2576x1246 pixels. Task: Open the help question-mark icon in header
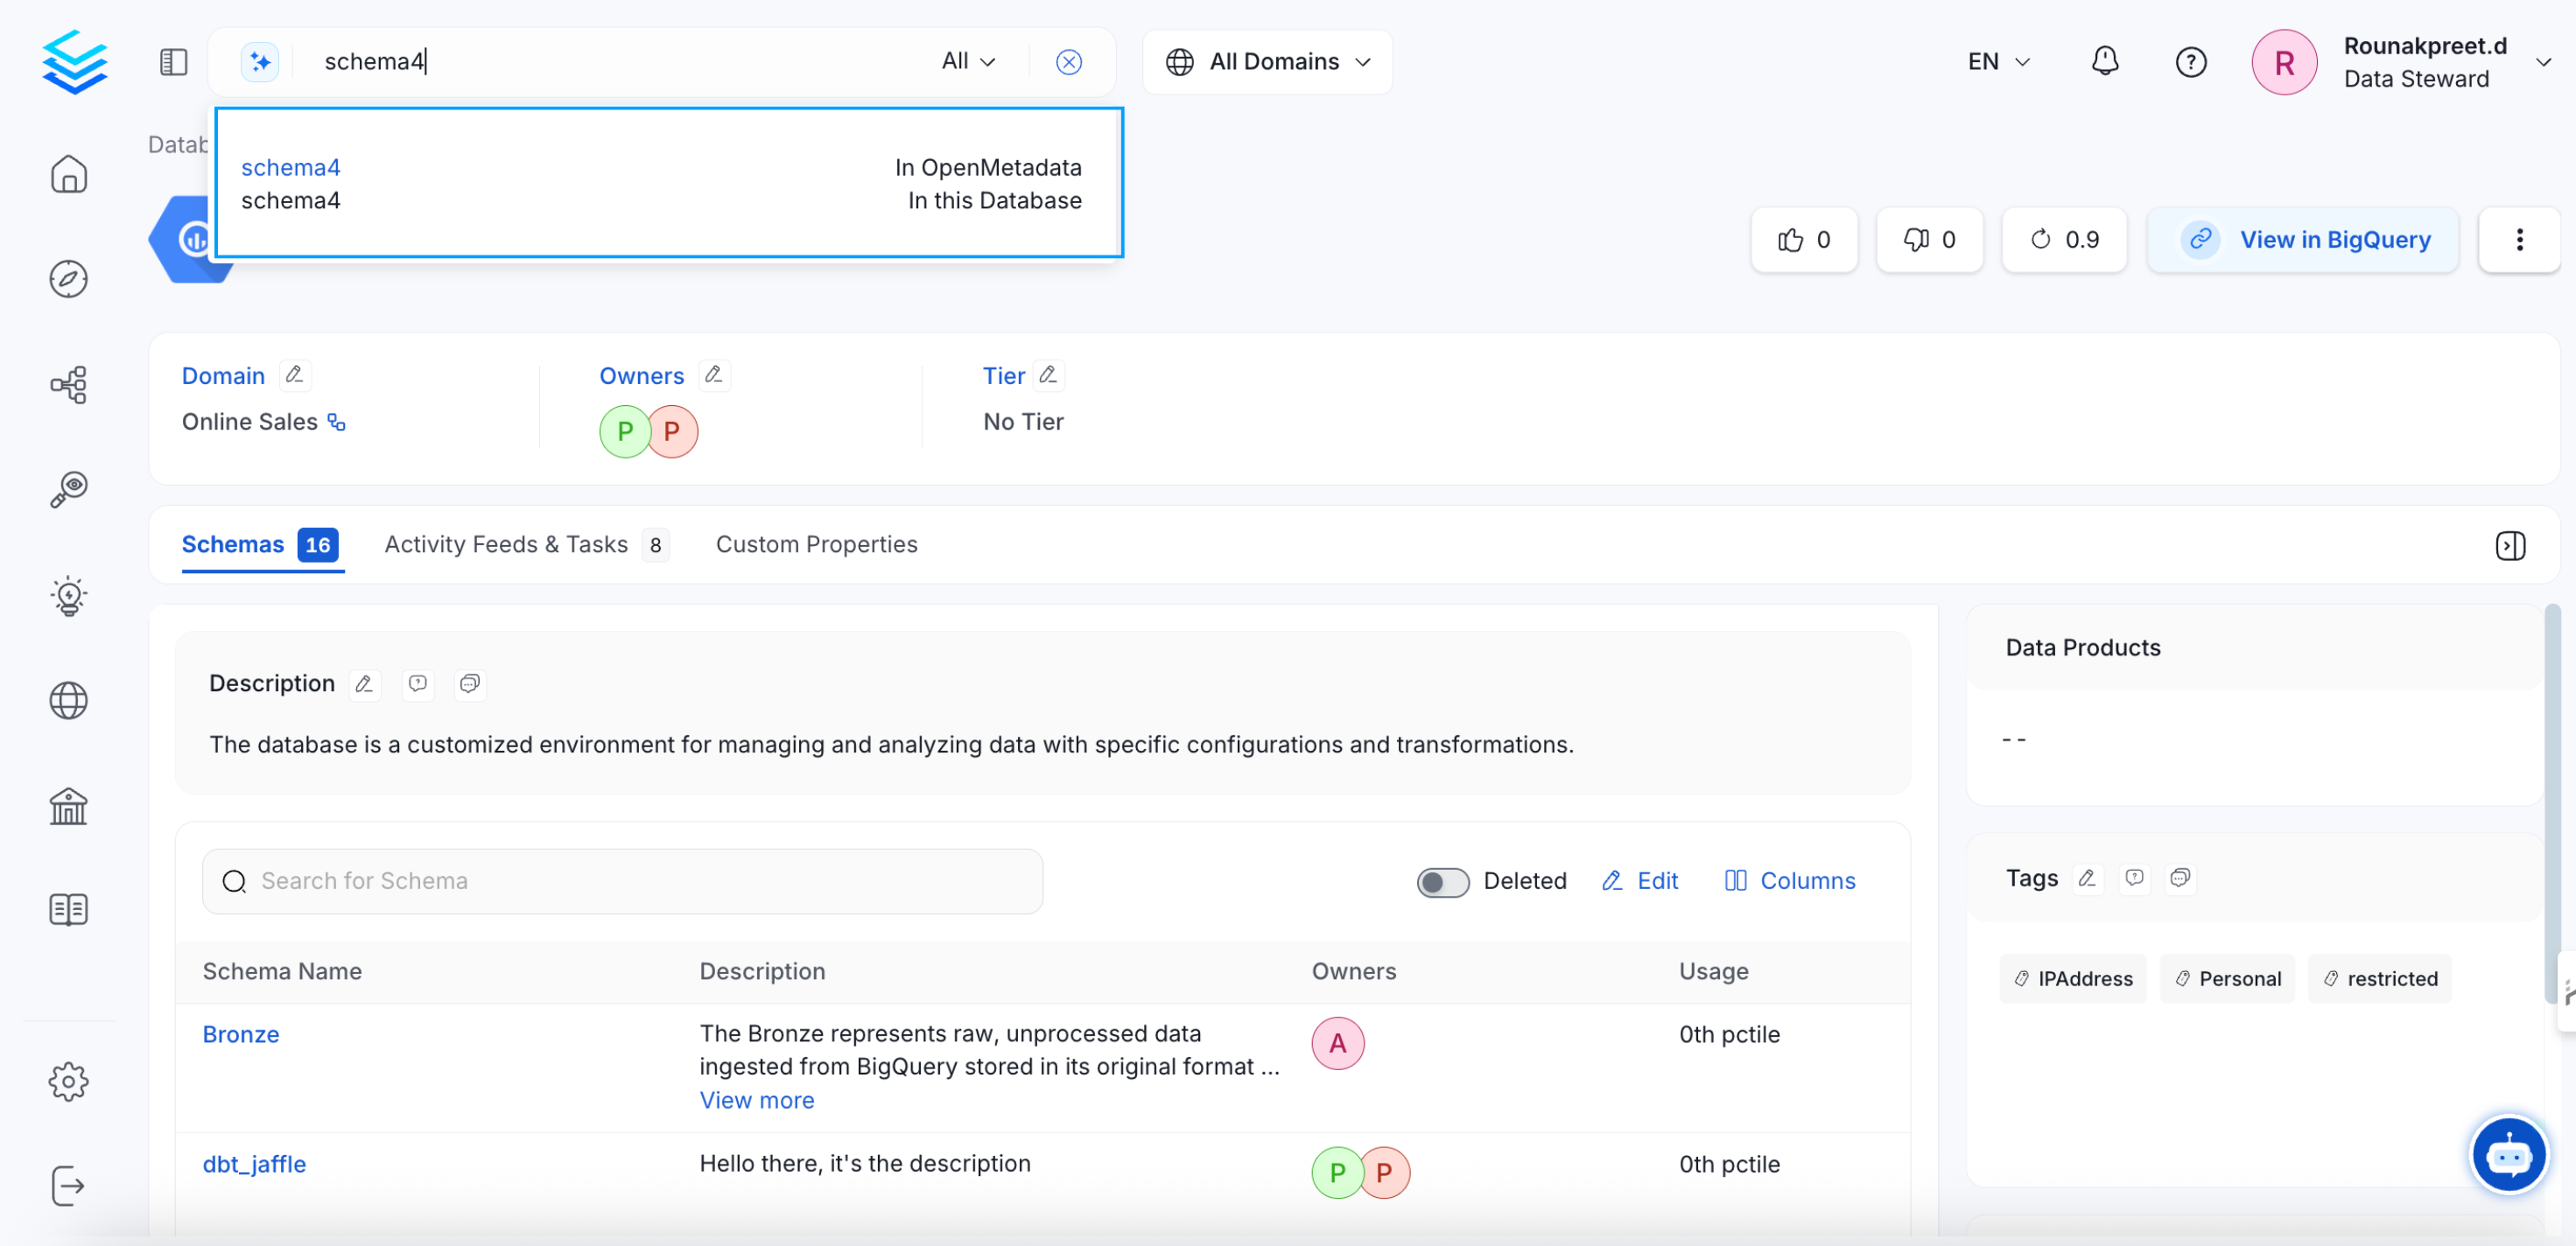[2191, 61]
